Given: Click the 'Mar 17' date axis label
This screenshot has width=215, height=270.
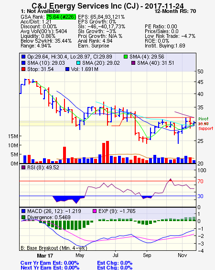Looking at the screenshot, I should [x=45, y=256].
